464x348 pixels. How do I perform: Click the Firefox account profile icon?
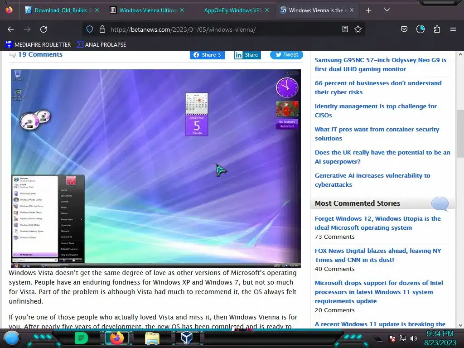tap(420, 29)
